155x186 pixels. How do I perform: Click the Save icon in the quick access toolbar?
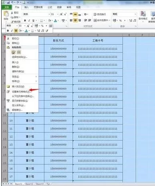8,2
